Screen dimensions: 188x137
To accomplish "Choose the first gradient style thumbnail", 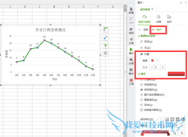I will point(167,119).
